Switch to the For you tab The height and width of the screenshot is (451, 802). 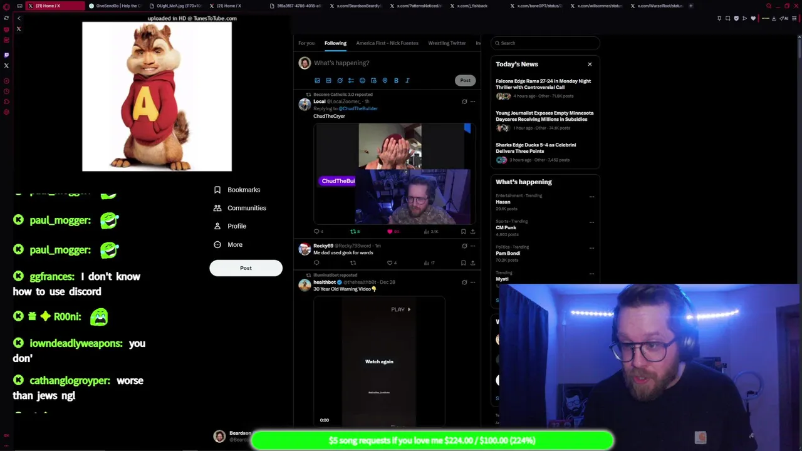coord(306,43)
